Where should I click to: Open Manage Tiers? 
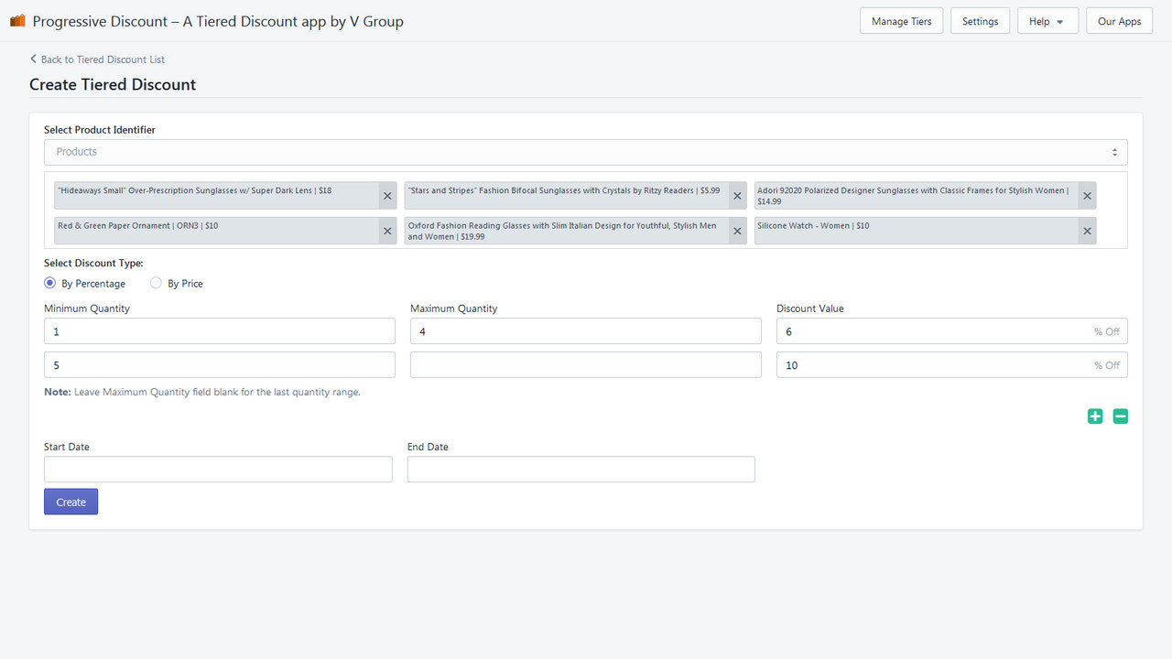[901, 21]
